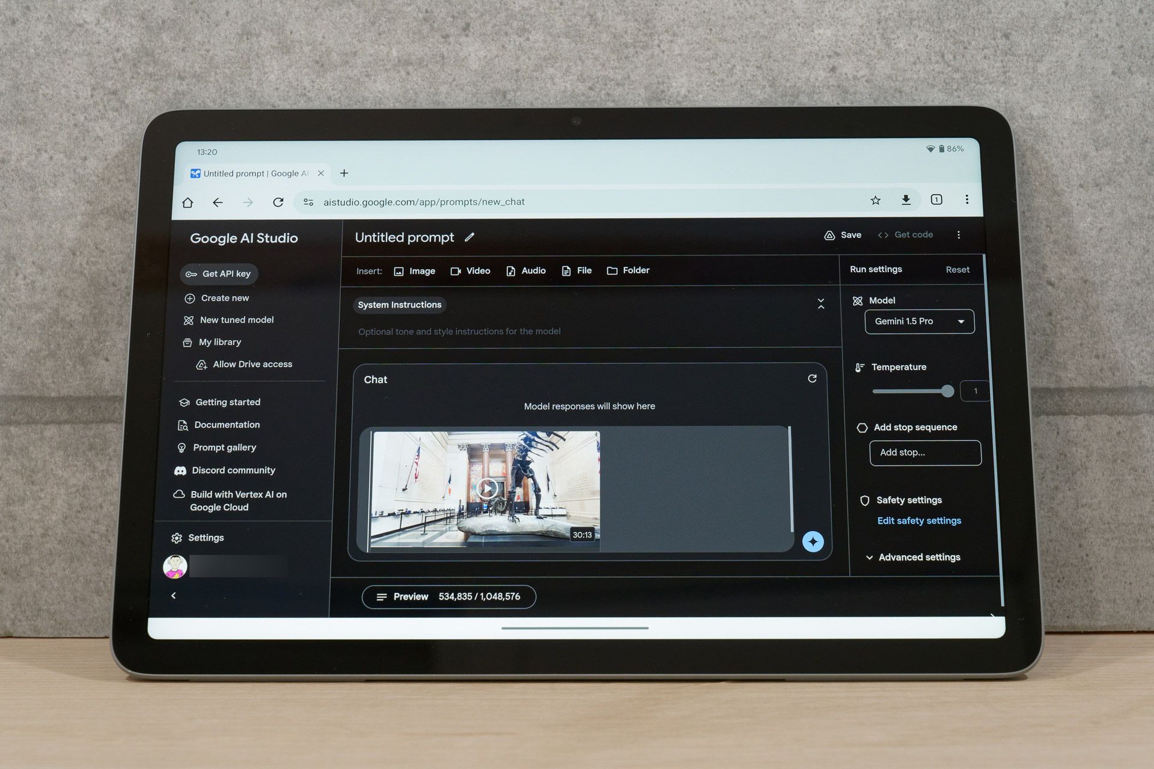The image size is (1154, 769).
Task: Insert an Audio file
Action: click(x=526, y=271)
